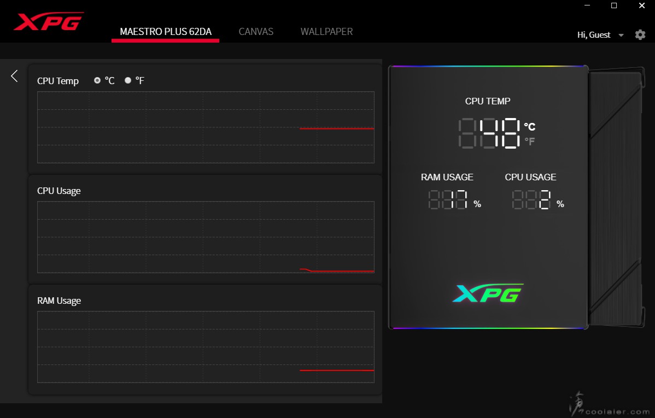The height and width of the screenshot is (418, 655).
Task: Open the CANVAS tab
Action: point(256,32)
